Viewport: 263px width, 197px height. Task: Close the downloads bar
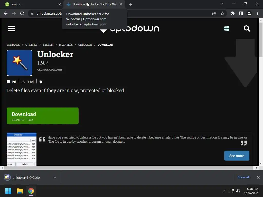[x=258, y=177]
